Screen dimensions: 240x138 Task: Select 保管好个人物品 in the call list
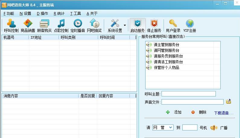(166, 67)
